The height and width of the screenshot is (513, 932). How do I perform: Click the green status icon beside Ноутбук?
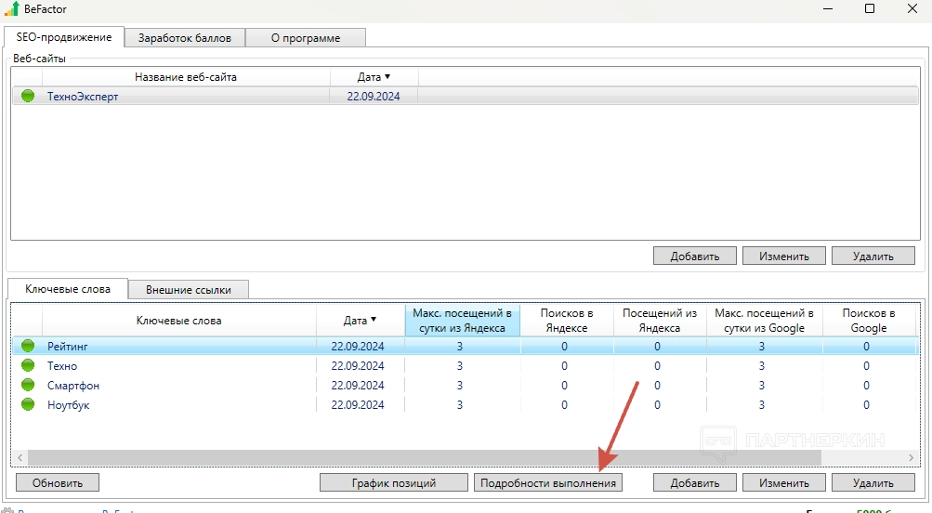pyautogui.click(x=28, y=405)
